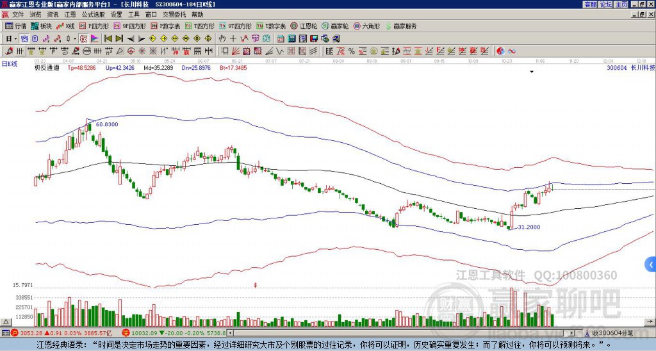Open the 窗口 menu
Screen dimensions: 656x351
pyautogui.click(x=151, y=15)
